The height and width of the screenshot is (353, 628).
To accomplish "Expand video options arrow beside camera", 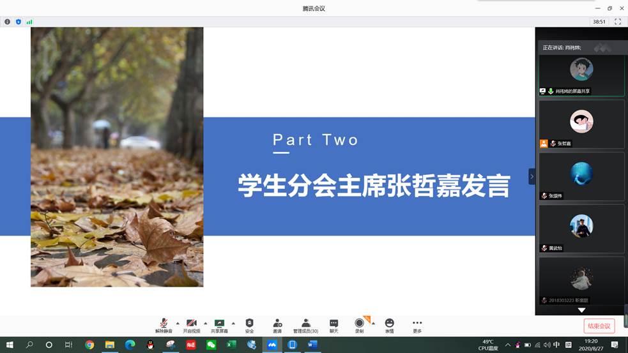I will 205,323.
